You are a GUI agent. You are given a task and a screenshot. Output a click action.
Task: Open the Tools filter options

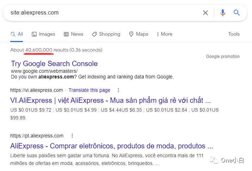point(234,34)
